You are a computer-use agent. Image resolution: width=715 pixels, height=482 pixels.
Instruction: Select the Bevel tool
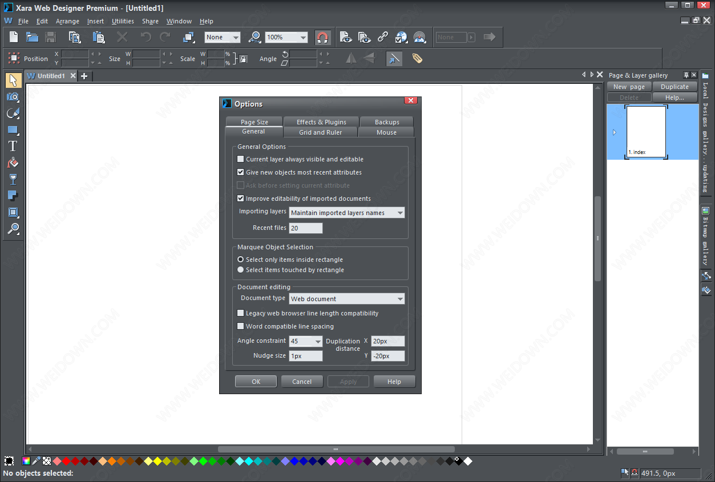[x=13, y=212]
